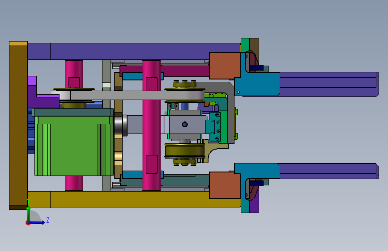Click the blue Z axis arrow
This screenshot has width=388, height=251.
[37, 222]
